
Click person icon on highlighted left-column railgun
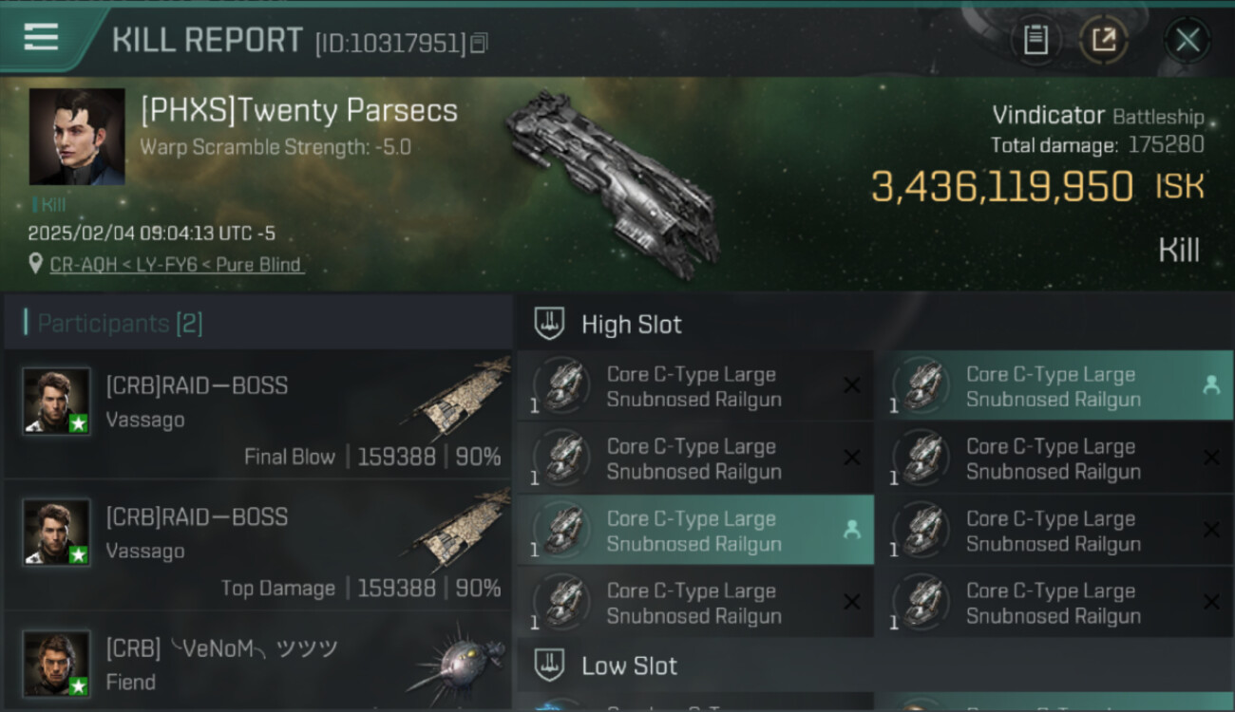point(852,531)
